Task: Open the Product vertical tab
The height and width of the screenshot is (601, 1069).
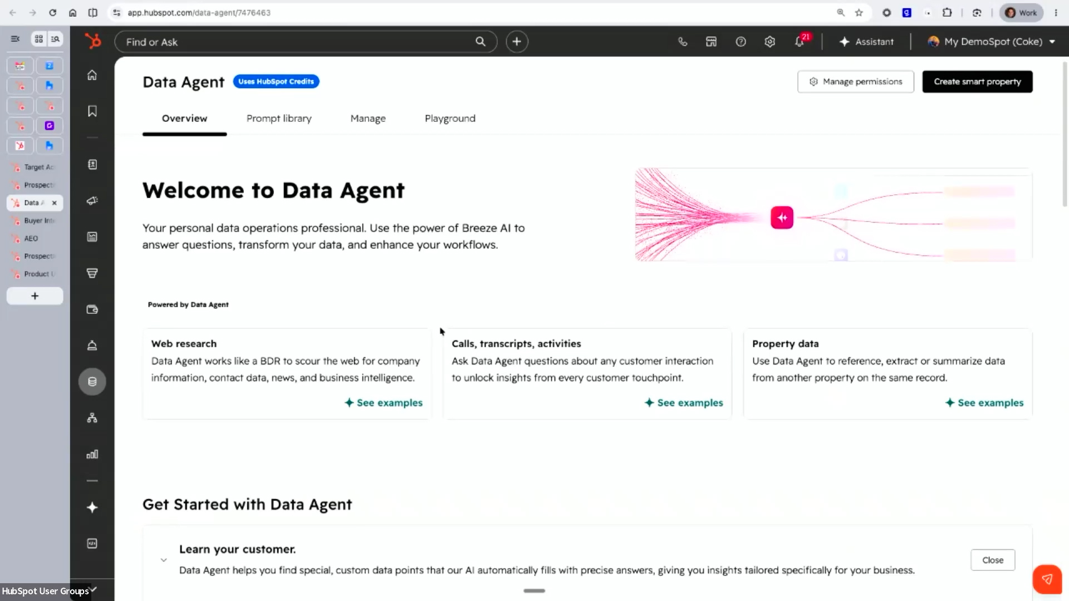Action: pyautogui.click(x=35, y=274)
